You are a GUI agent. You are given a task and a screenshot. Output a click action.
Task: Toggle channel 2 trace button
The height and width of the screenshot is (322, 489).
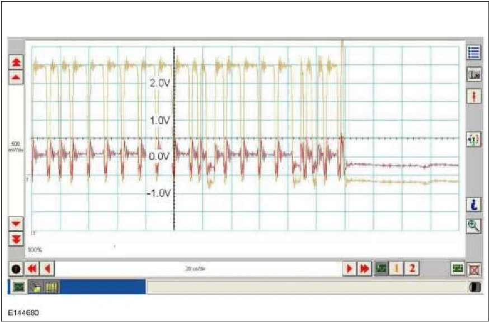pos(412,268)
